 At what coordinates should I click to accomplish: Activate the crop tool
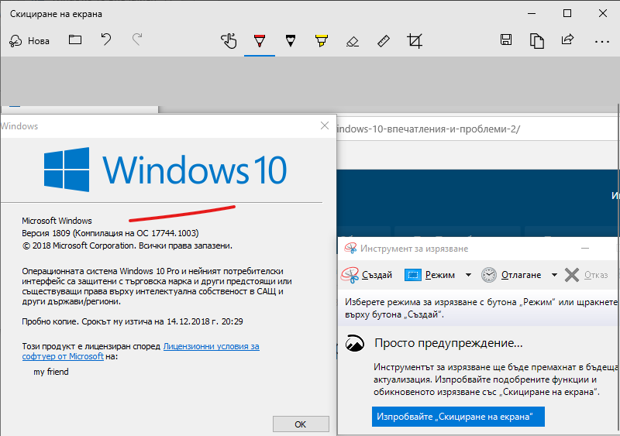point(415,41)
